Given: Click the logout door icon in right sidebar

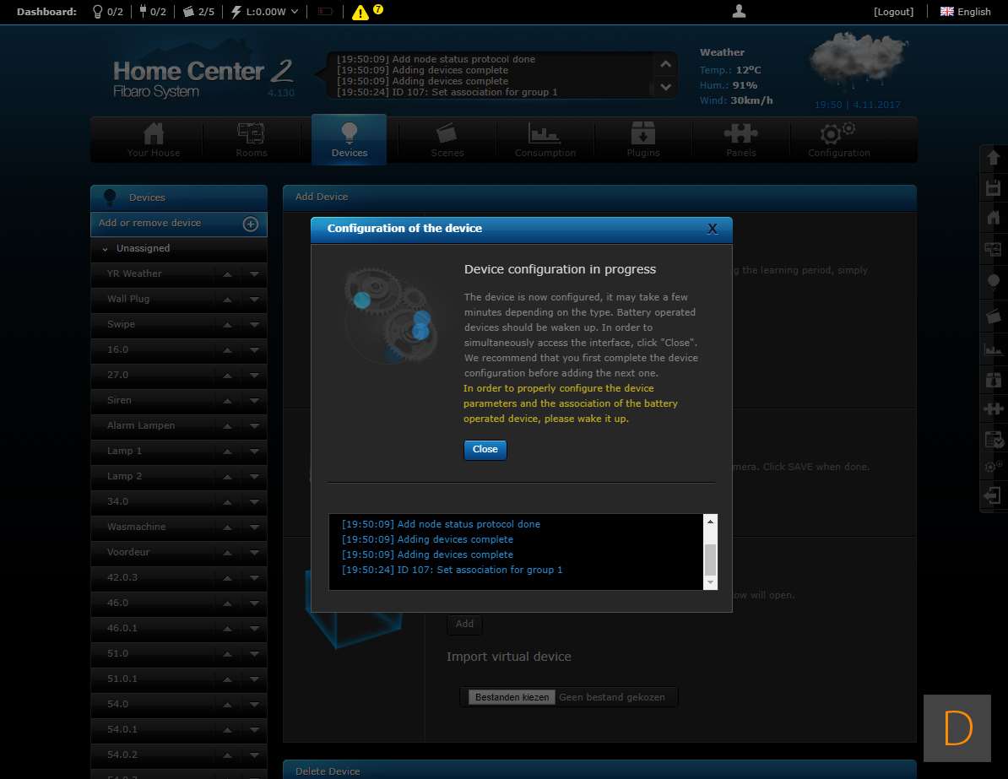Looking at the screenshot, I should point(993,495).
